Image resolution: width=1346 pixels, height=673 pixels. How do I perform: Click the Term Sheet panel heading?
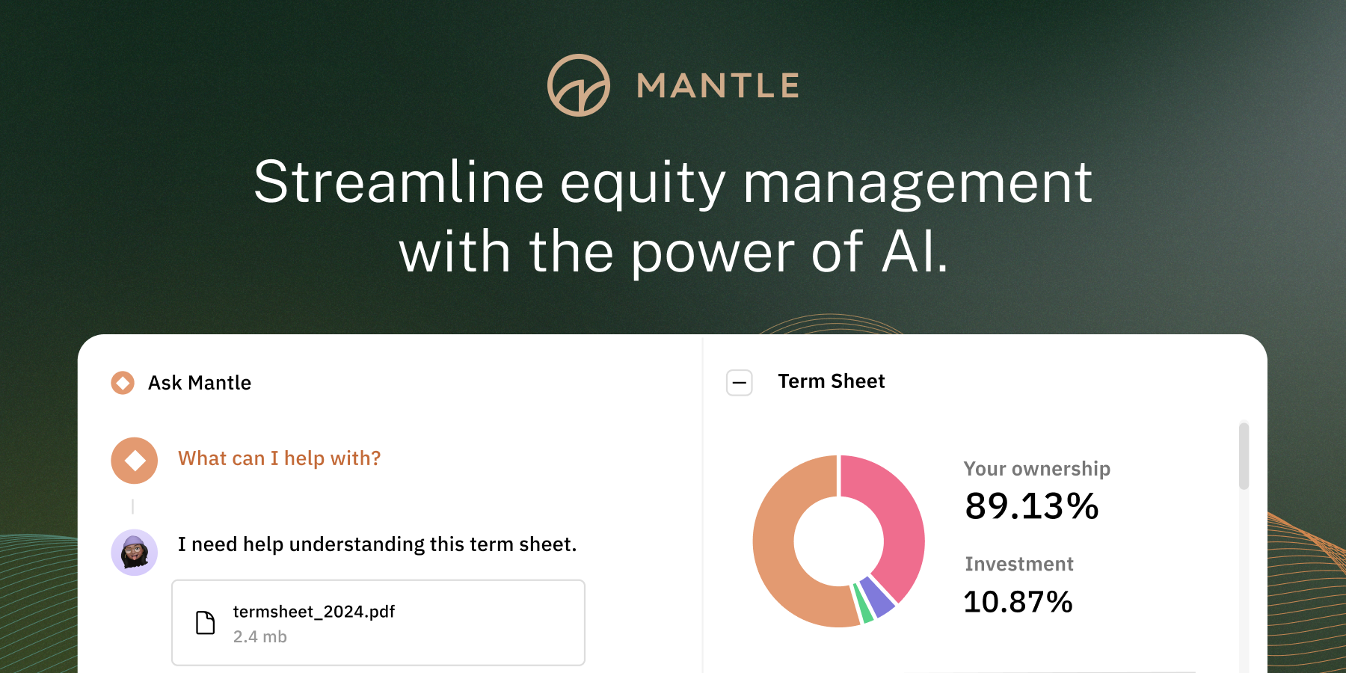pos(831,381)
